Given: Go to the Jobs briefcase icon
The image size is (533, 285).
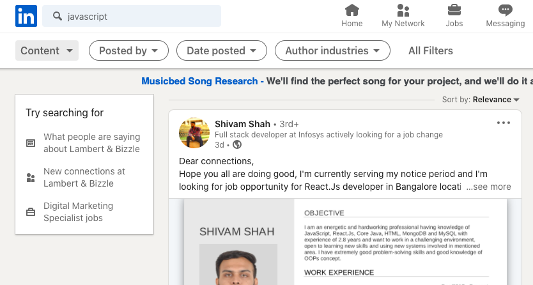Looking at the screenshot, I should point(454,10).
